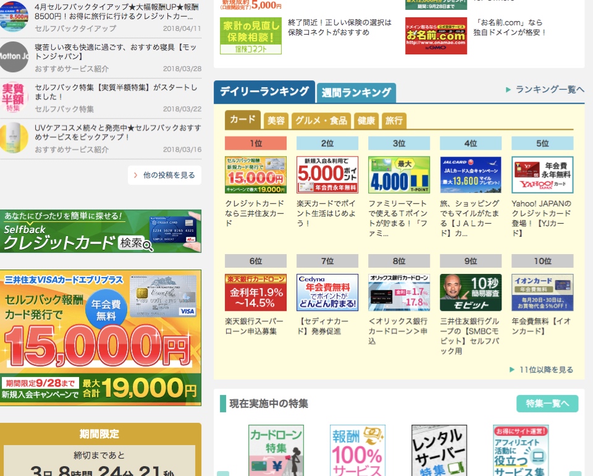Open the お名前.com banner image
Image resolution: width=593 pixels, height=476 pixels.
[x=436, y=36]
